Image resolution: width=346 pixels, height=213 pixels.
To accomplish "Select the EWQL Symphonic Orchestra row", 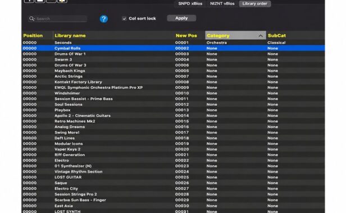I will (x=173, y=87).
